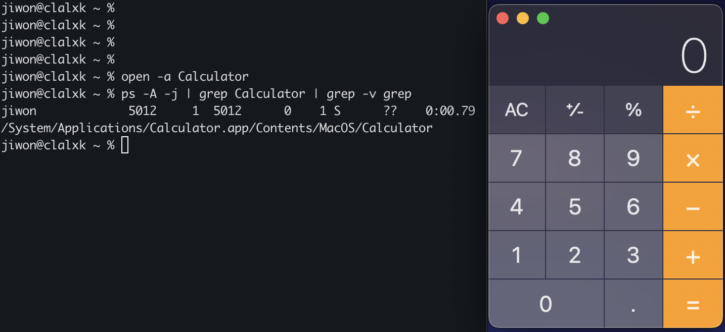Tap the number 7 key
The height and width of the screenshot is (332, 725).
click(517, 158)
